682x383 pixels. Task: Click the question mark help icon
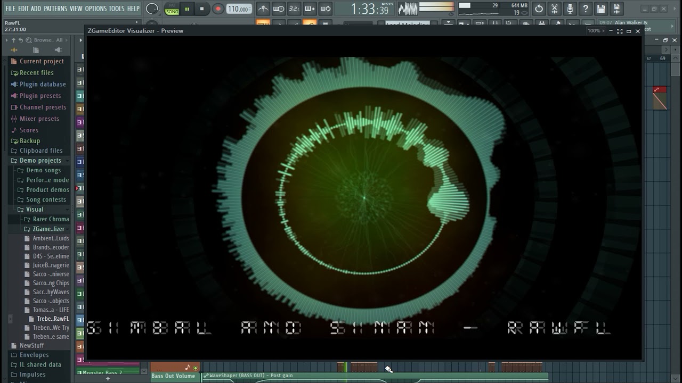pos(586,9)
